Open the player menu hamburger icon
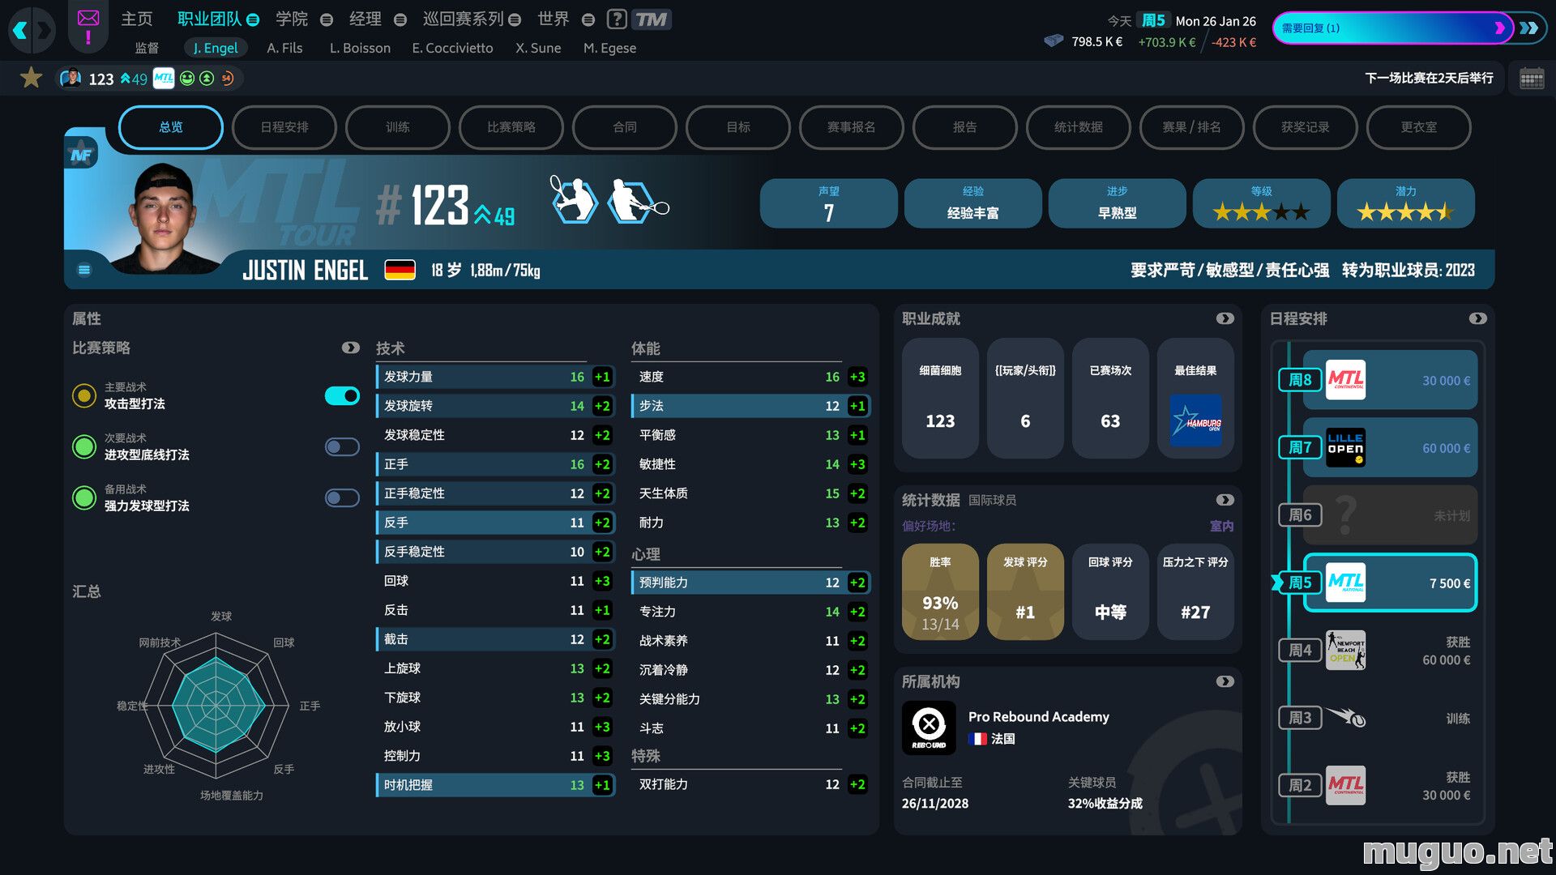This screenshot has width=1556, height=875. pos(84,270)
